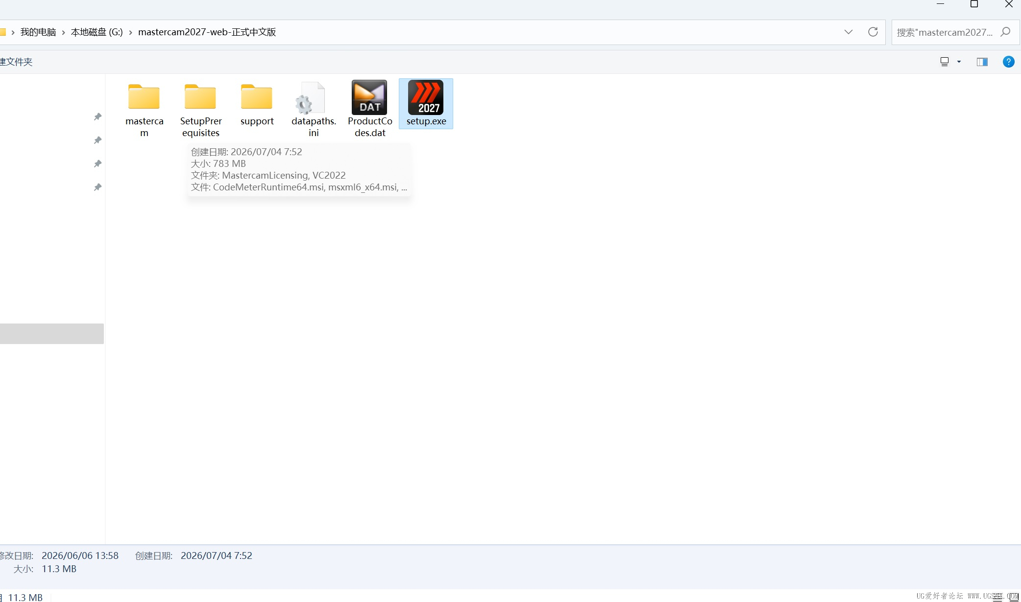This screenshot has width=1021, height=602.
Task: Click the highlighted gray navigation pane item
Action: pyautogui.click(x=52, y=334)
